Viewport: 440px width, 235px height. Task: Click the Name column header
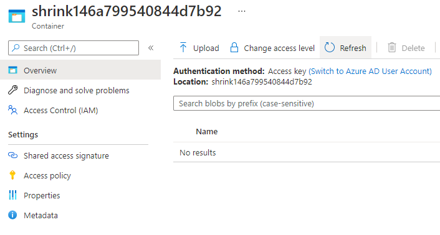(207, 132)
